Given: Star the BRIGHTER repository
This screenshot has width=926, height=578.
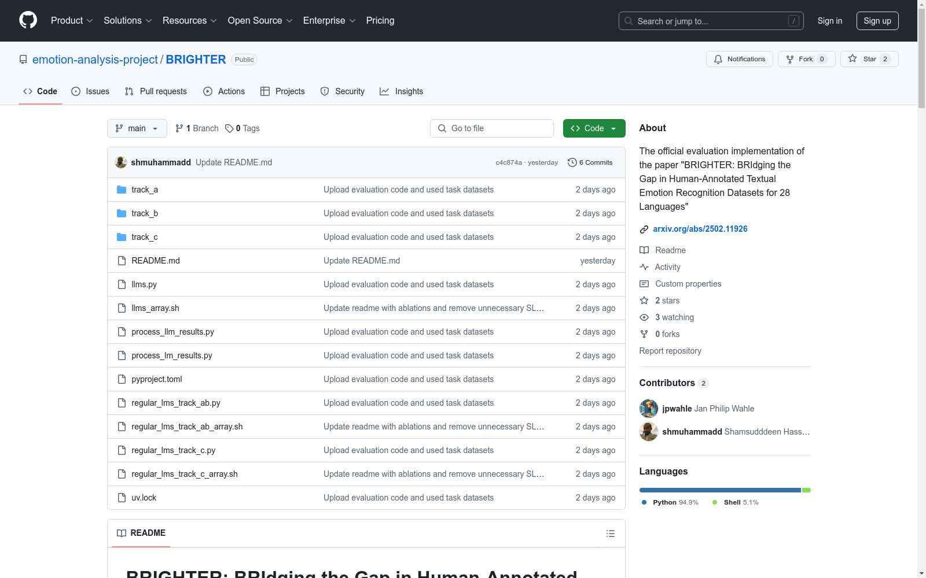Looking at the screenshot, I should pos(869,59).
